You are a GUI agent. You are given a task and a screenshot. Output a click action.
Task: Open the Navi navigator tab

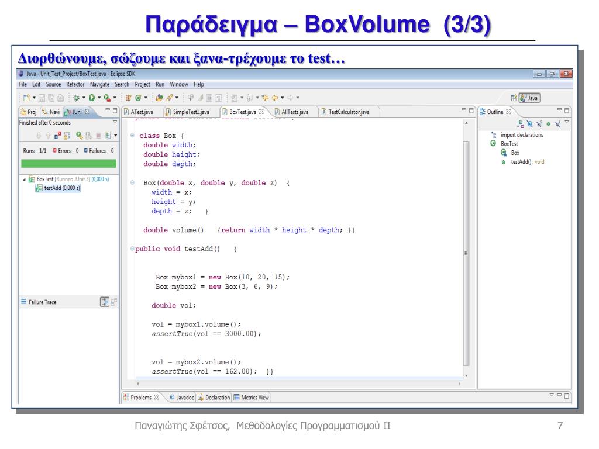51,112
